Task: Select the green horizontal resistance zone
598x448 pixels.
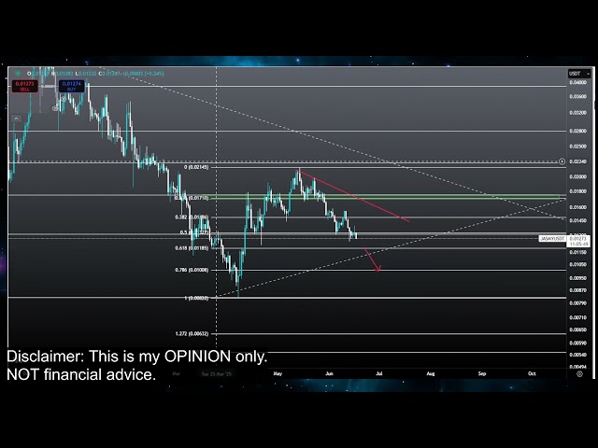Action: coord(374,196)
